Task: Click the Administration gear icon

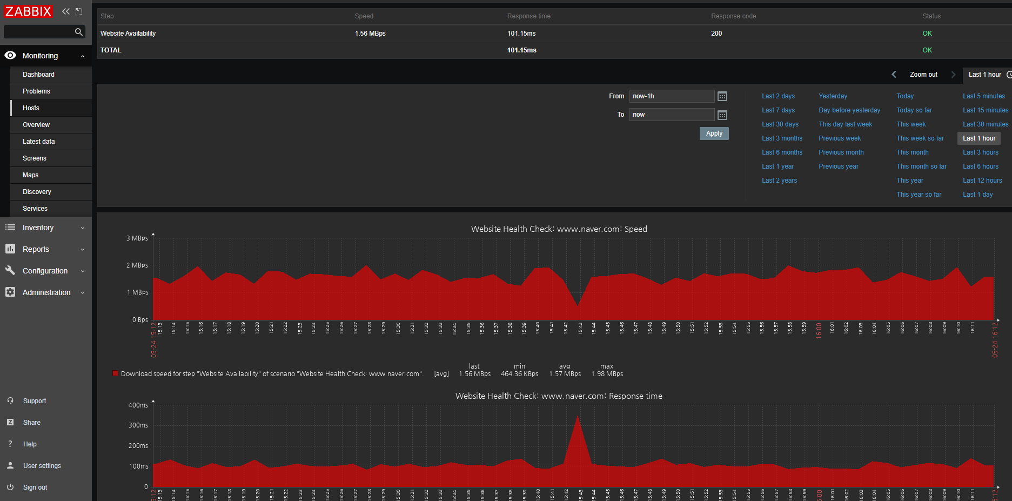Action: [x=10, y=292]
